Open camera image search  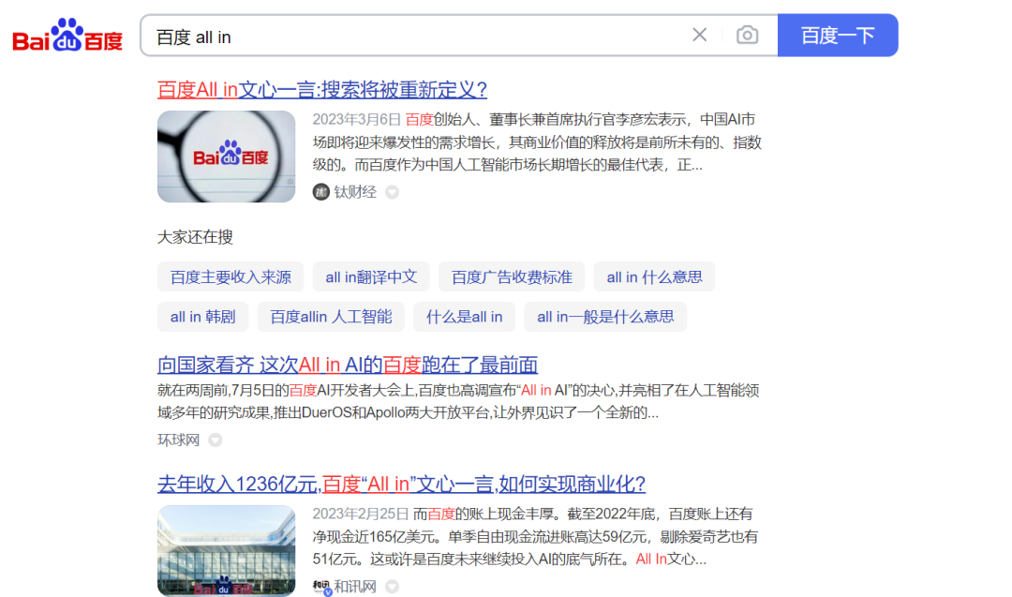(x=748, y=35)
